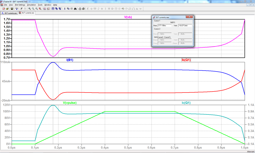
Task: Click the Cursor 1 Vert value field
Action: (x=185, y=25)
